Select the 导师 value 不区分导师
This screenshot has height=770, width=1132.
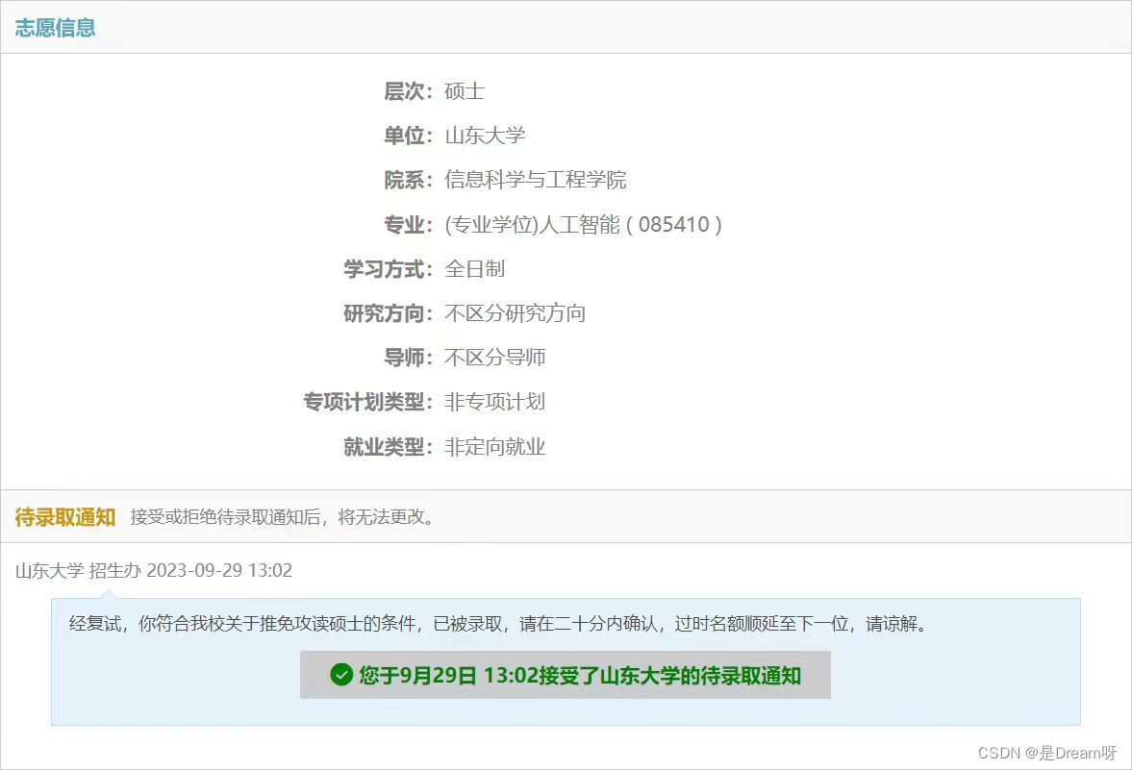point(494,358)
